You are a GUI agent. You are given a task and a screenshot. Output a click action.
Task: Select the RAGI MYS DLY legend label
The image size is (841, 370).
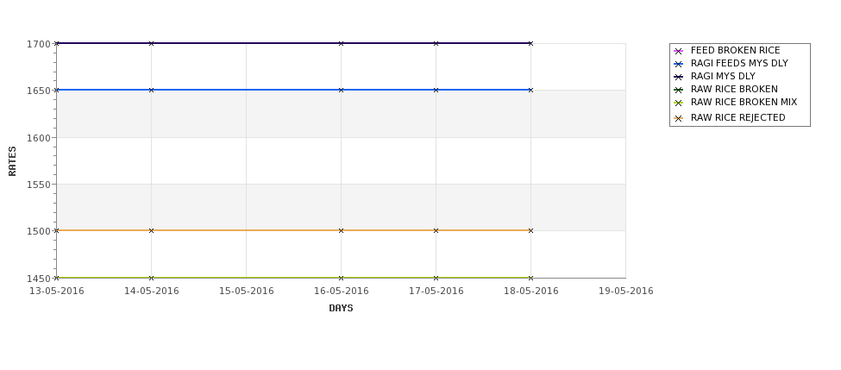[x=723, y=76]
